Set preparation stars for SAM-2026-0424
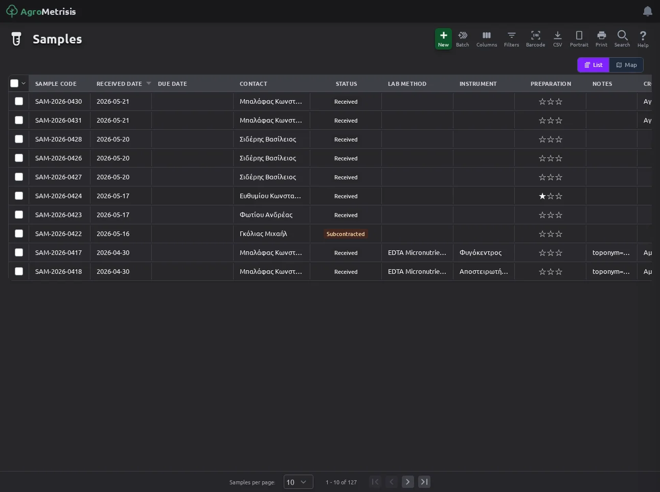 [551, 196]
